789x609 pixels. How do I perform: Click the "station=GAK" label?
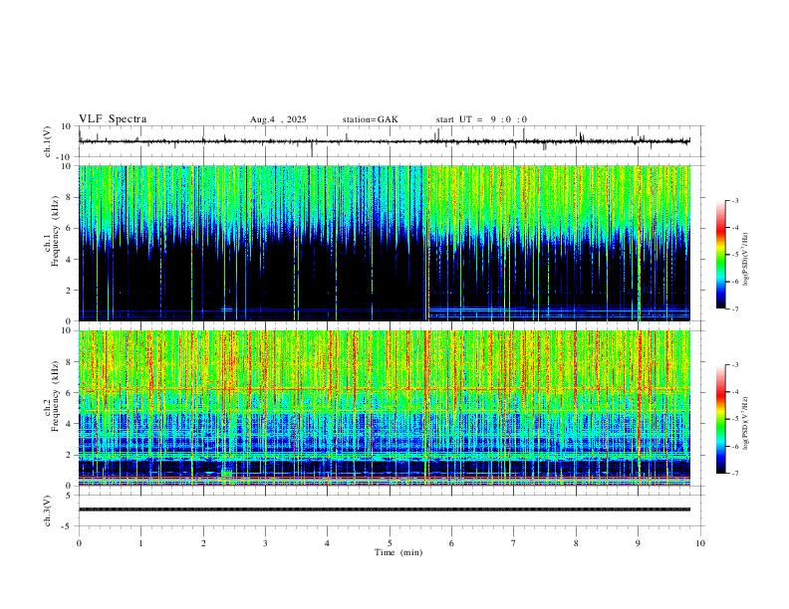click(x=370, y=119)
